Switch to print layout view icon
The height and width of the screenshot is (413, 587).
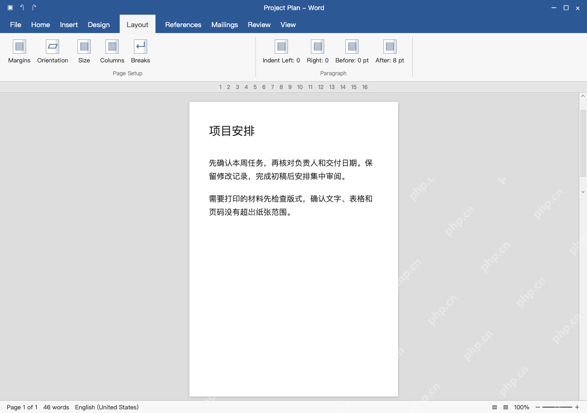[494, 407]
